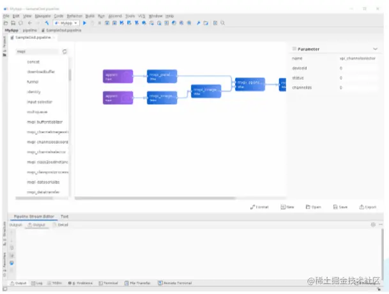
Task: Click the Stop square toolbar icon
Action: pos(99,23)
